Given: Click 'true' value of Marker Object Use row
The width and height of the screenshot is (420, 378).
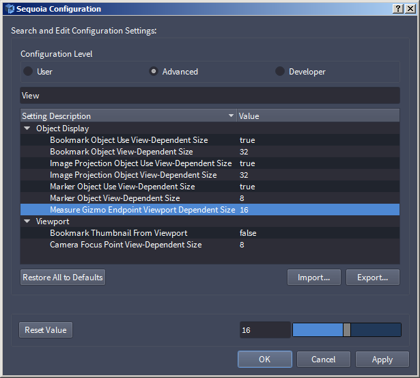Looking at the screenshot, I should (247, 187).
